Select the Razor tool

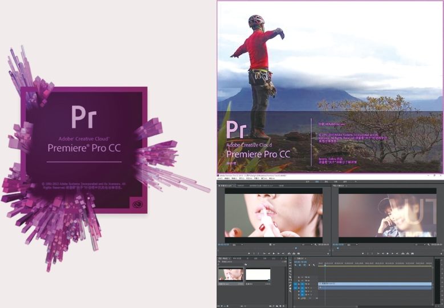pyautogui.click(x=290, y=277)
